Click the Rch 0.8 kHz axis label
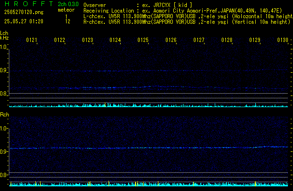The image size is (293, 191). click(3, 175)
